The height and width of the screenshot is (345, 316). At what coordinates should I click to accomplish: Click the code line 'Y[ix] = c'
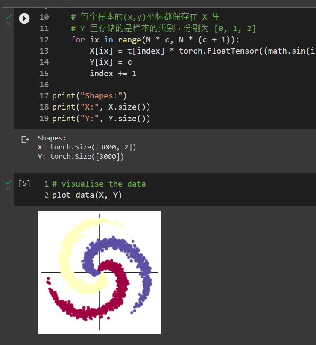pyautogui.click(x=111, y=62)
